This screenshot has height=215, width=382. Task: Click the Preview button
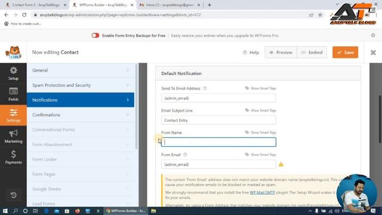tap(281, 53)
